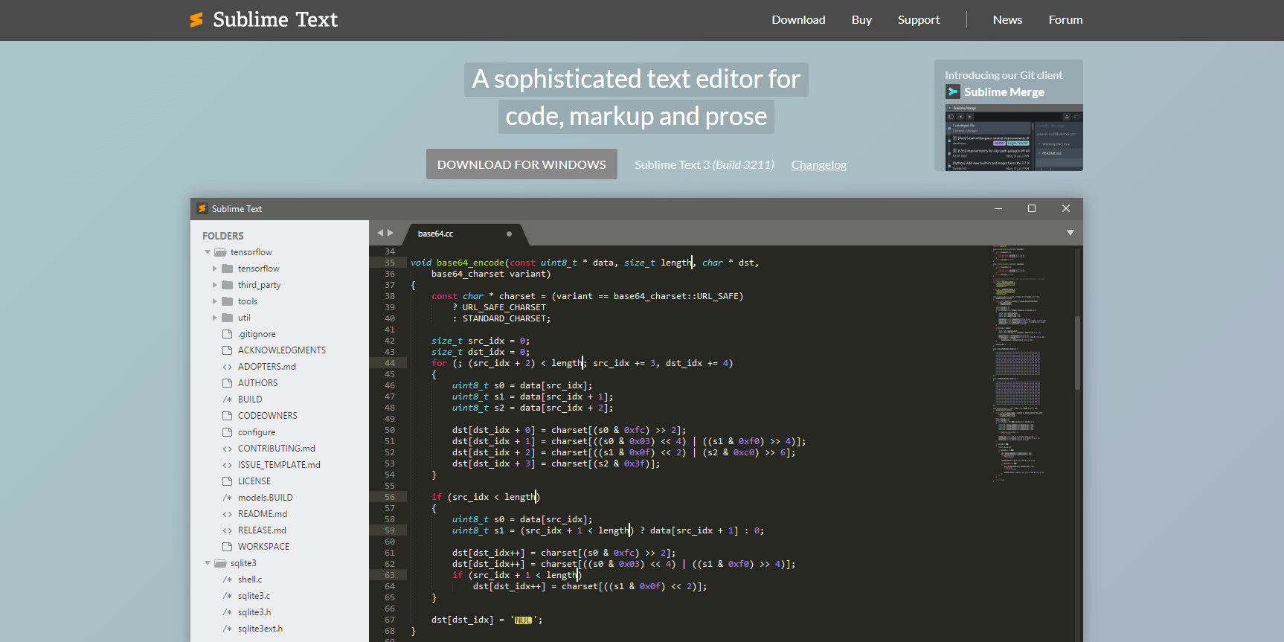Click the markup icon beside RELEASE.md
This screenshot has height=642, width=1284.
(x=228, y=530)
